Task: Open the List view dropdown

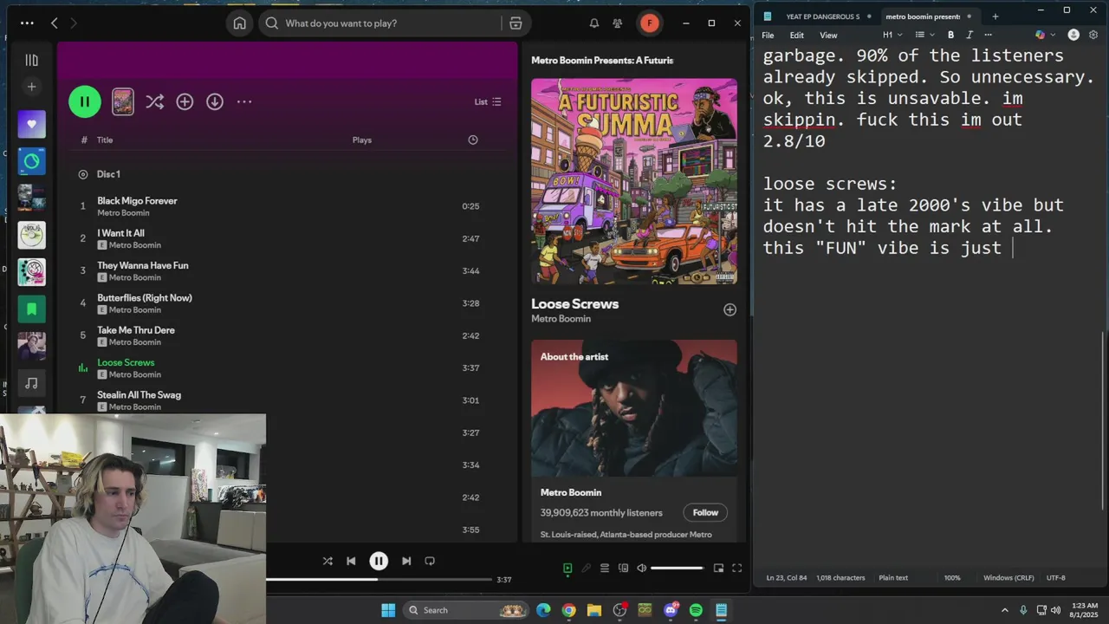Action: (x=488, y=101)
